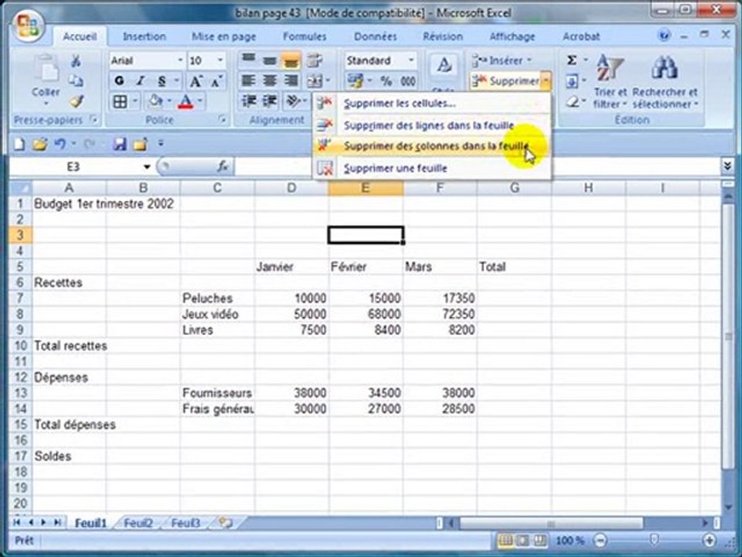Align text left in cell
This screenshot has height=557, width=742.
(x=248, y=80)
